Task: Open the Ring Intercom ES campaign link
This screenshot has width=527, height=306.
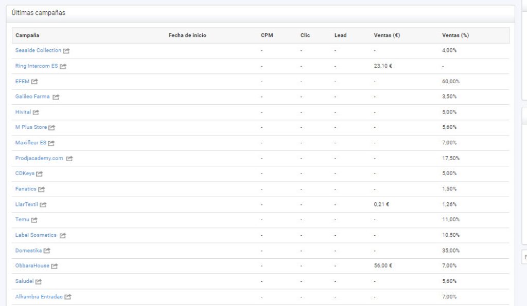Action: coord(37,66)
